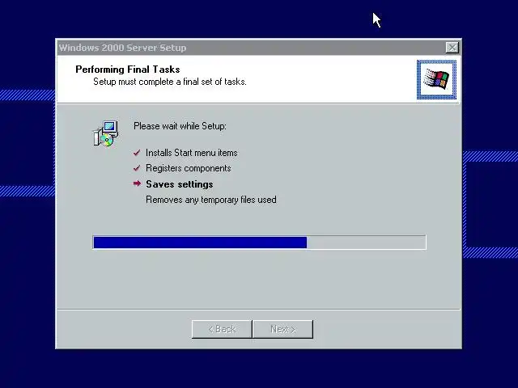This screenshot has height=388, width=518.
Task: Click the grayed-out Back button
Action: pos(222,329)
